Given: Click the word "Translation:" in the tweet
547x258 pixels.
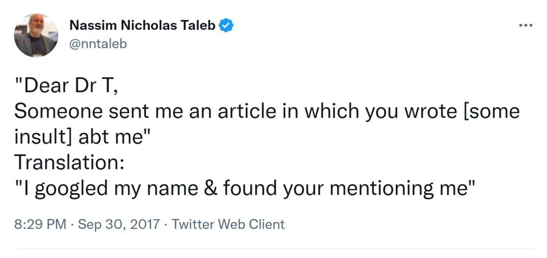Looking at the screenshot, I should (69, 162).
